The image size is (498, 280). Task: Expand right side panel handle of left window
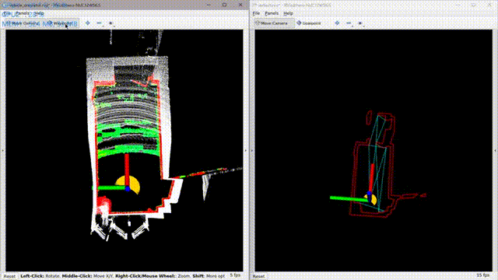tap(246, 150)
